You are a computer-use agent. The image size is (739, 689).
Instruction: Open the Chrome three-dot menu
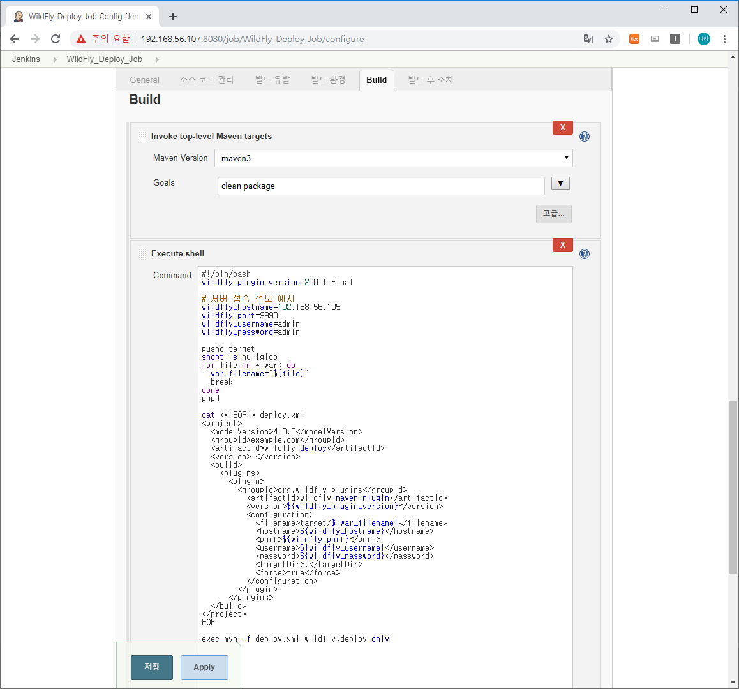(724, 39)
